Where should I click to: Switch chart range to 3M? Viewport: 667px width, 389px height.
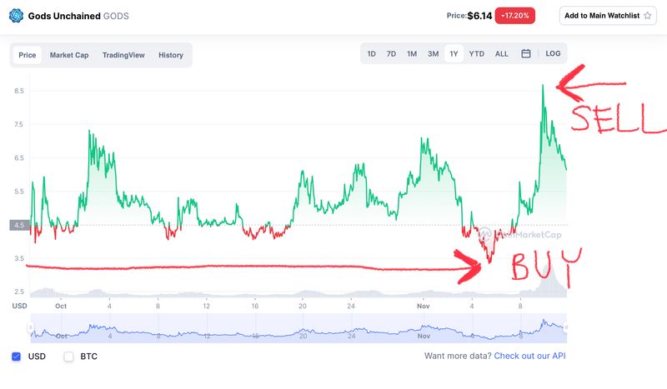click(433, 54)
